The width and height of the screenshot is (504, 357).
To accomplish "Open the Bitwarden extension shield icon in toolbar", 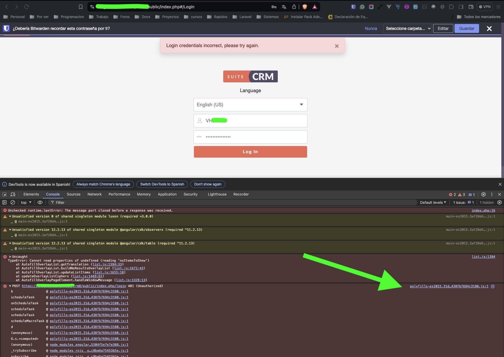I will pos(353,7).
